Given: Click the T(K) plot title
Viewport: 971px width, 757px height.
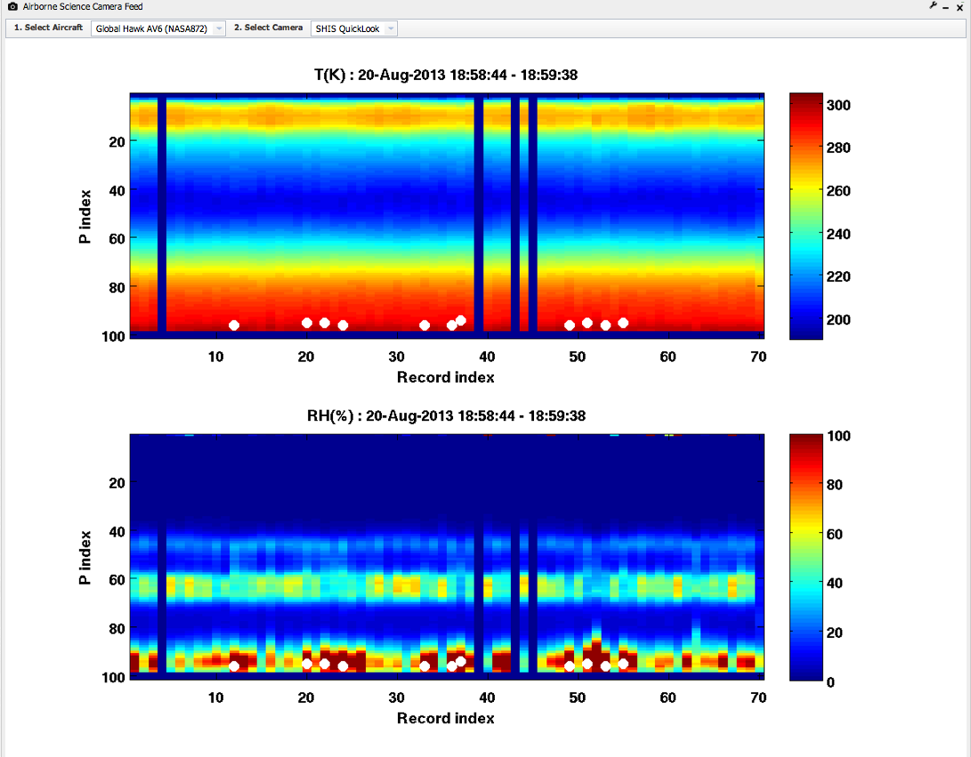Looking at the screenshot, I should point(441,75).
